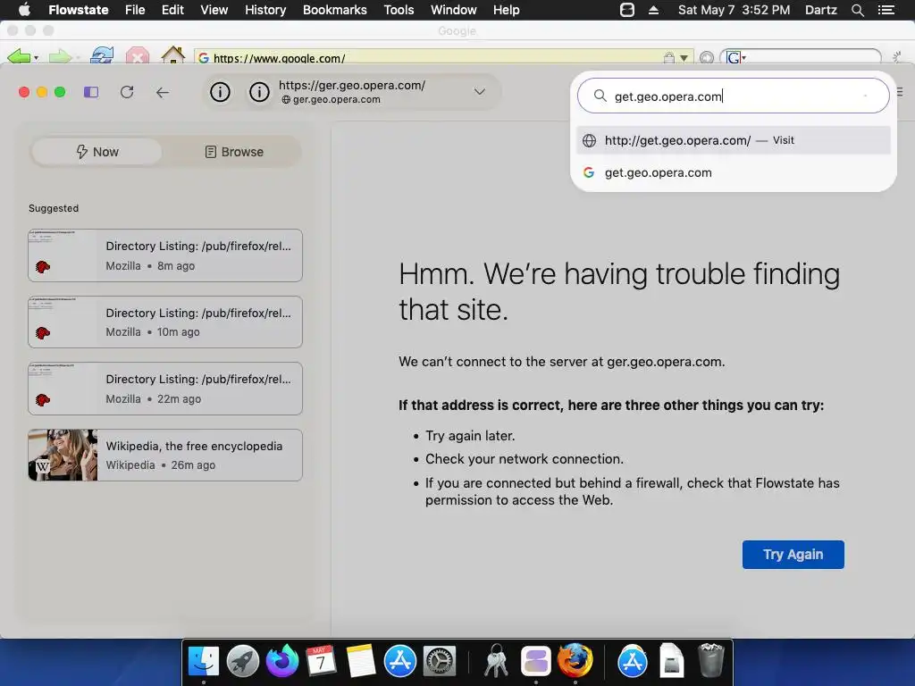
Task: Click the home icon in Google window
Action: click(172, 55)
